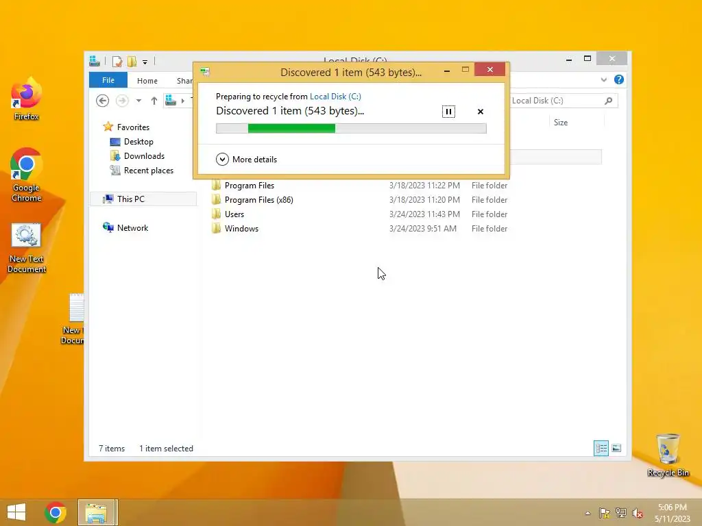Select the Users folder
Image resolution: width=702 pixels, height=526 pixels.
click(x=234, y=214)
